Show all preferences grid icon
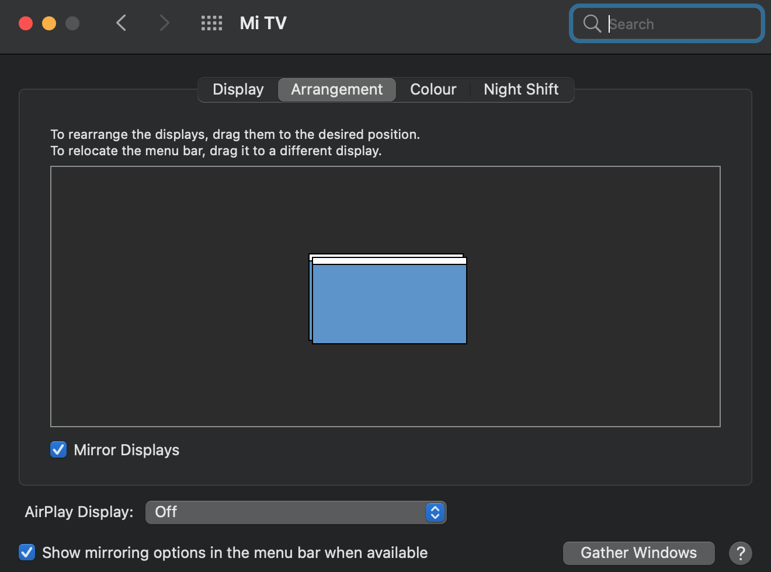This screenshot has width=771, height=572. tap(211, 23)
